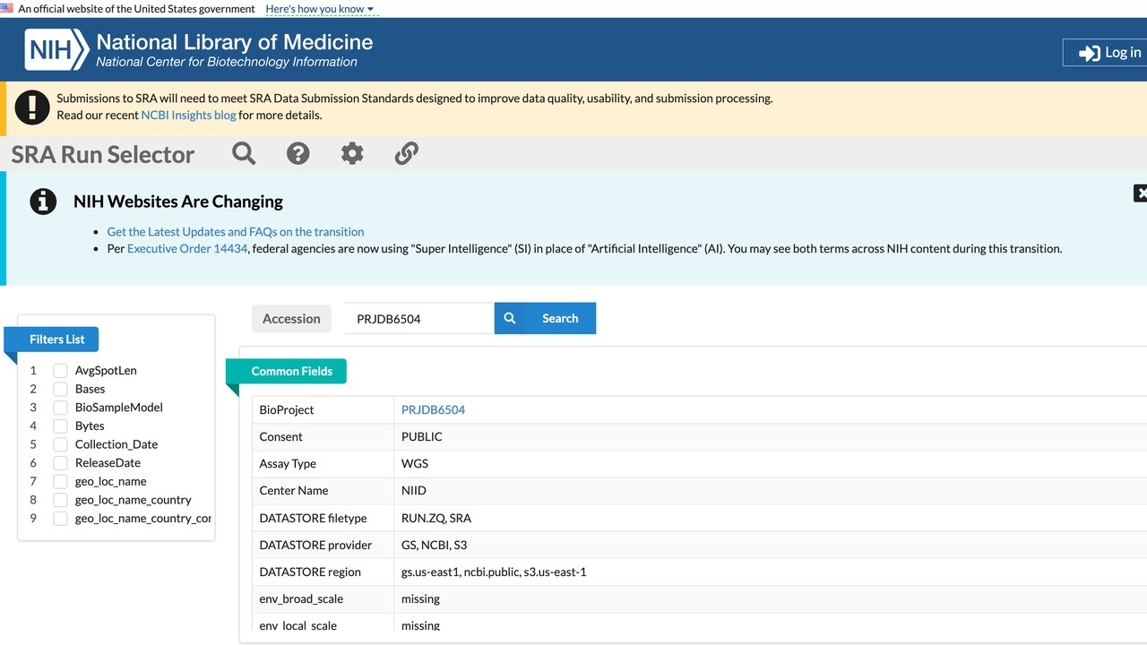The image size is (1147, 645).
Task: Open the help question mark icon
Action: click(x=298, y=153)
